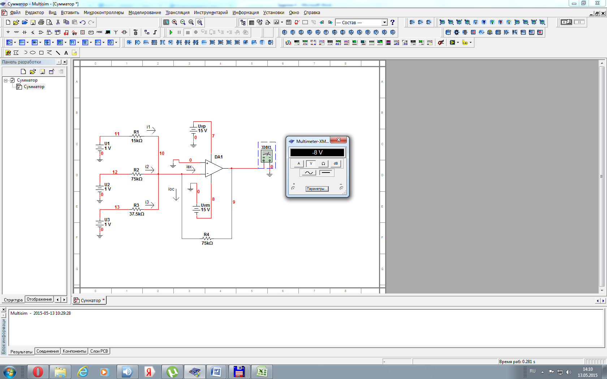Click the Параметры button on multimeter
This screenshot has width=607, height=379.
point(317,189)
